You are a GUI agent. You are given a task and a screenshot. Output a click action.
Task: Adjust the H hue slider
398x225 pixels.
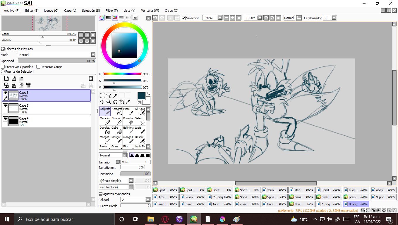(x=122, y=74)
